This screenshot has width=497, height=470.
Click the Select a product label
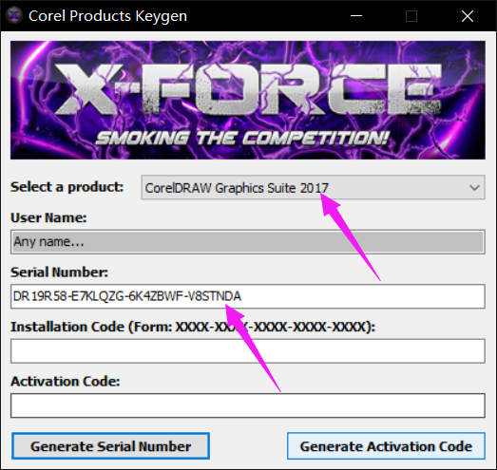(67, 187)
